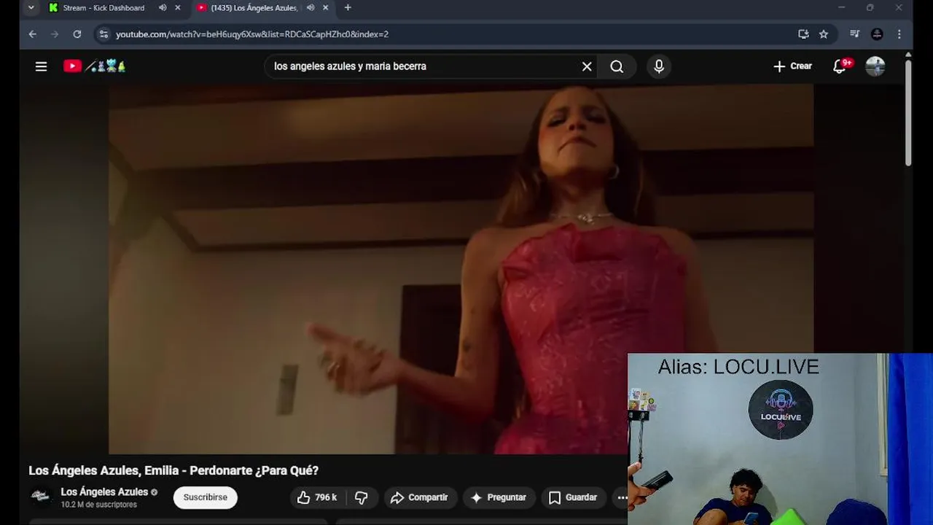Open Chrome three-dot menu
The image size is (933, 525).
click(x=899, y=34)
